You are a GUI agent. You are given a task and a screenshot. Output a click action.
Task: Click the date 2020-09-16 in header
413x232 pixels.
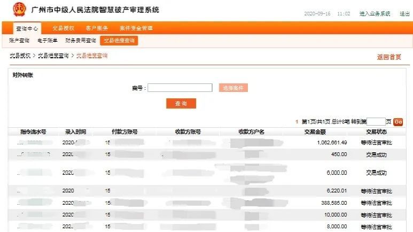point(317,14)
